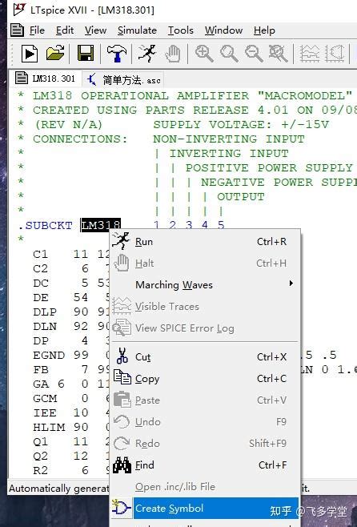Choose Copy in the context menu
Image resolution: width=357 pixels, height=527 pixels.
[204, 379]
